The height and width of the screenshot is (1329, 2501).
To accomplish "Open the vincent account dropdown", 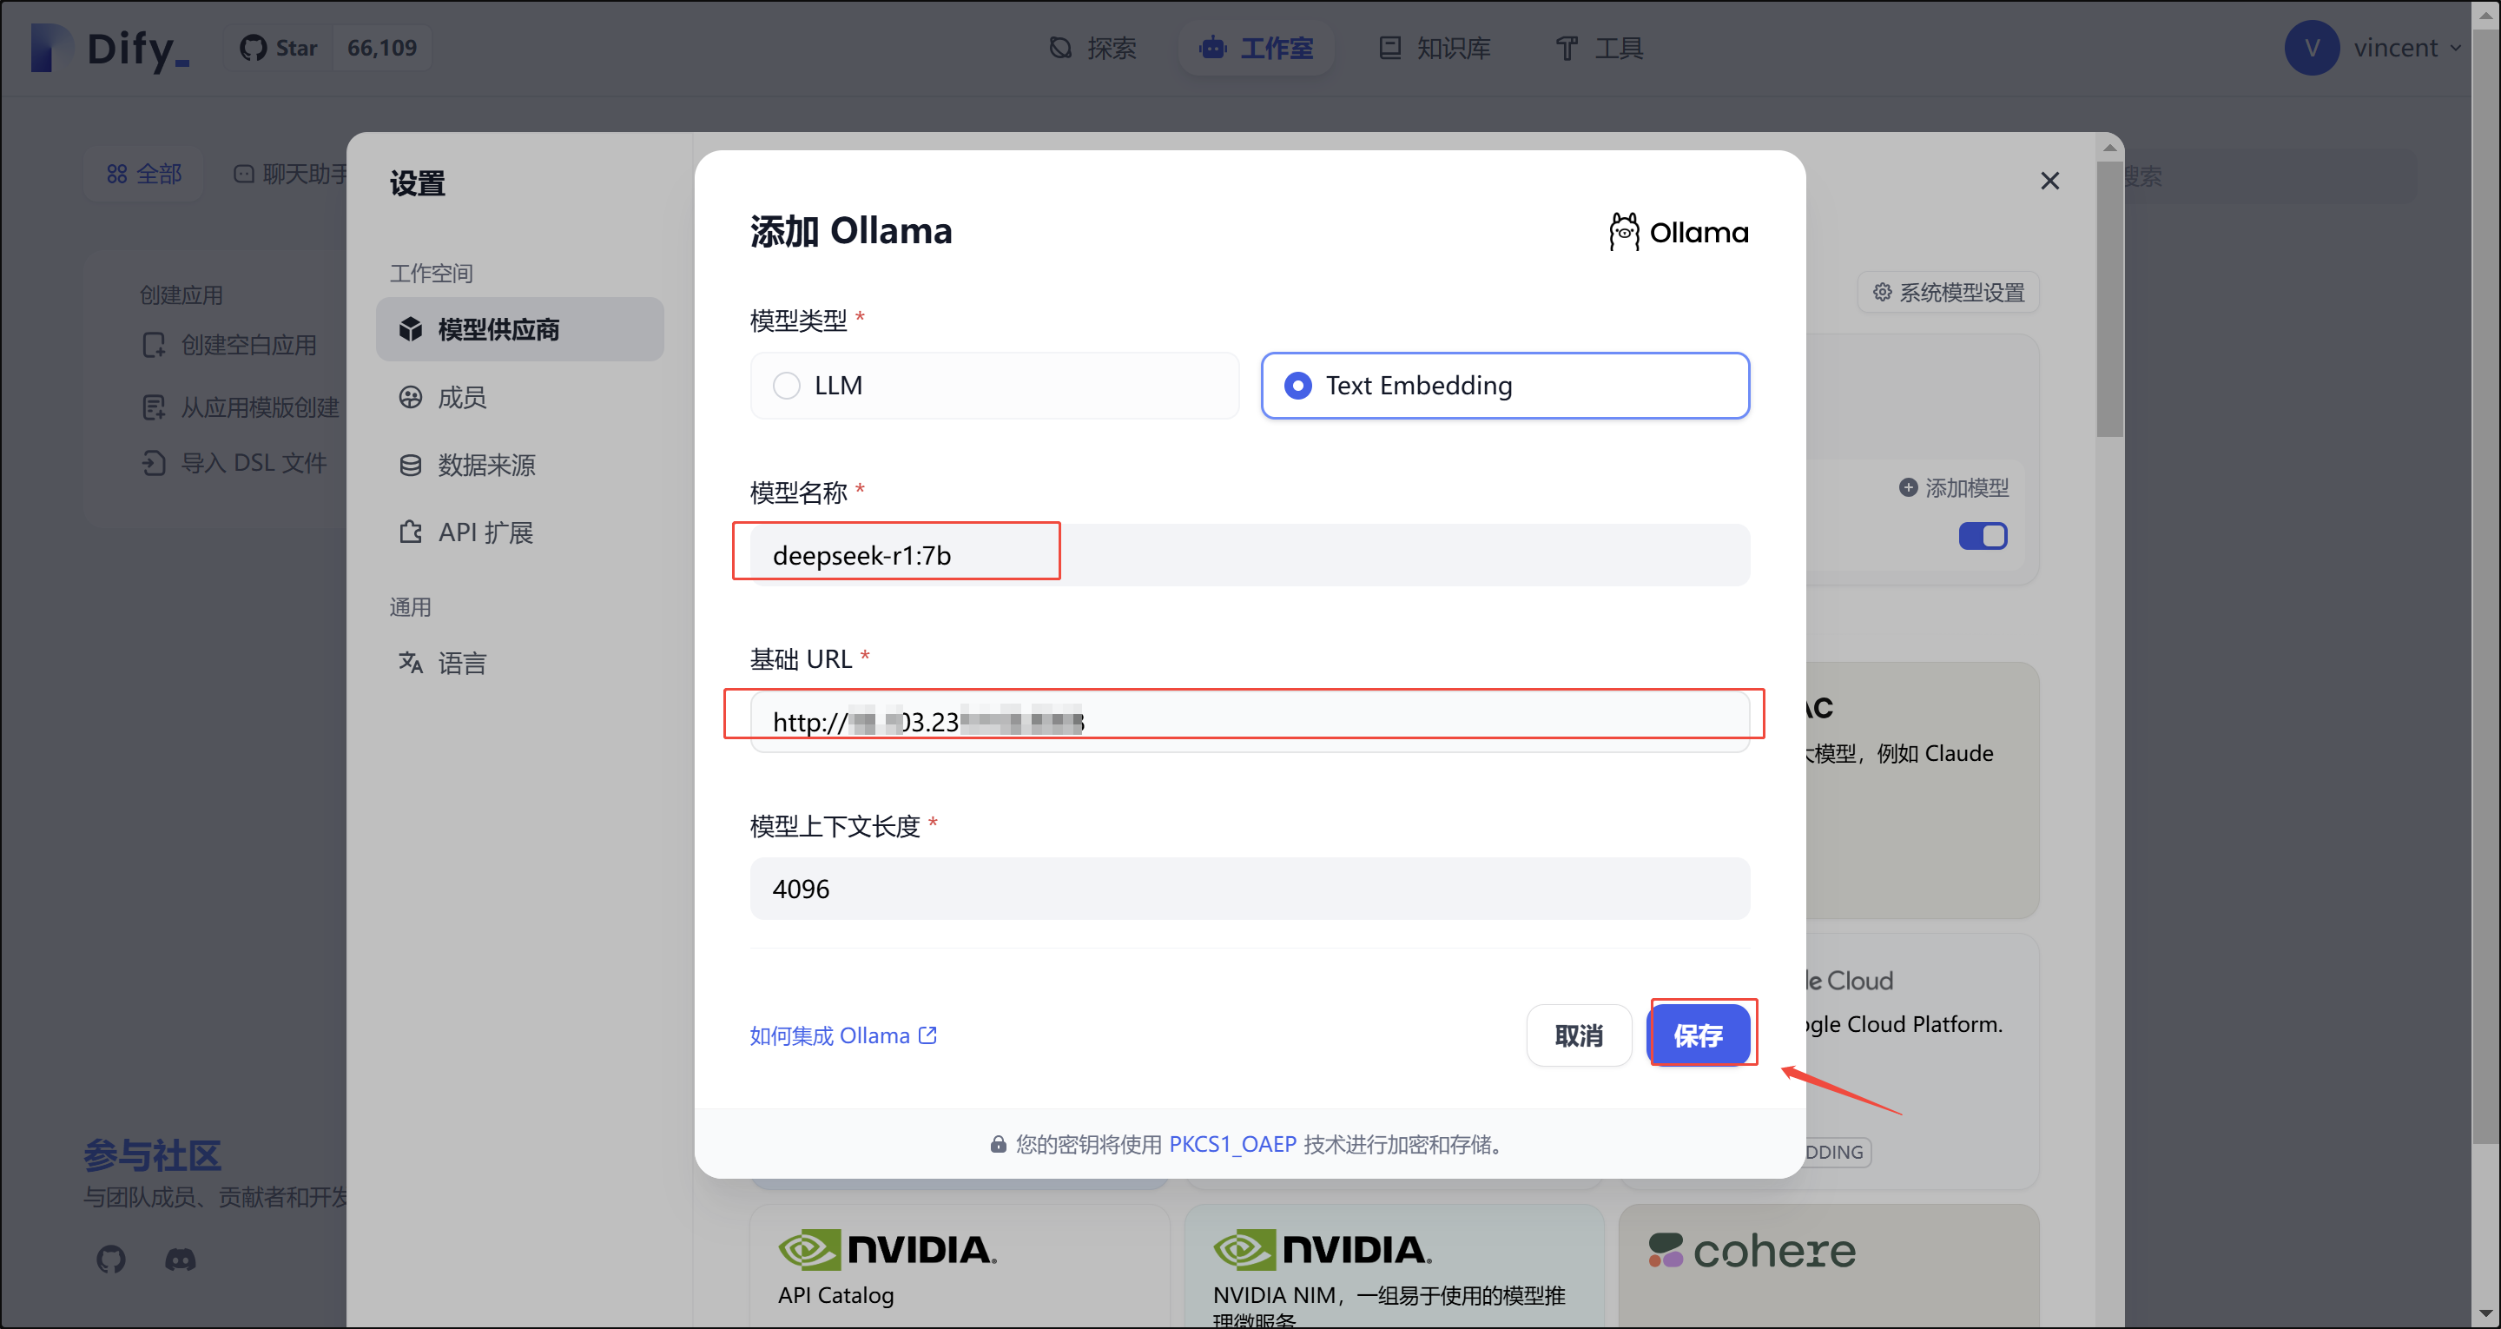I will pyautogui.click(x=2372, y=48).
